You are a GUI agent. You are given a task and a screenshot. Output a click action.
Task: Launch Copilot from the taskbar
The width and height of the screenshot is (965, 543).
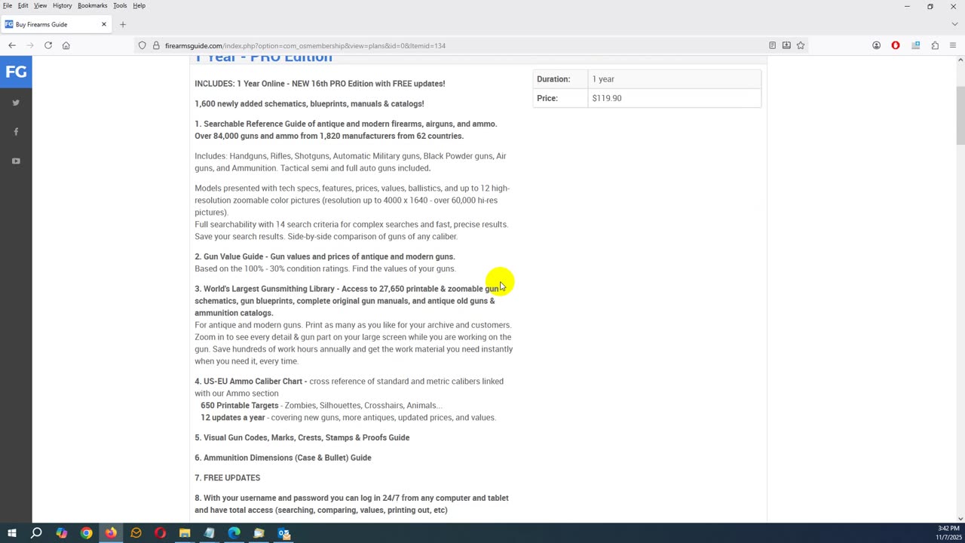coord(61,533)
